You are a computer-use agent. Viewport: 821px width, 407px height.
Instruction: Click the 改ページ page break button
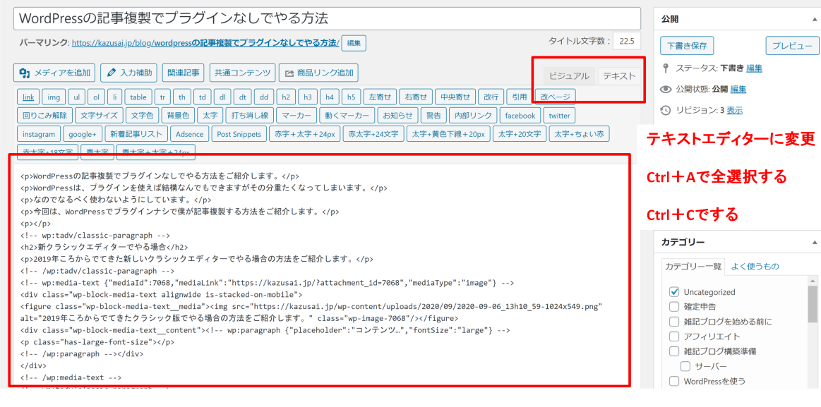coord(556,97)
